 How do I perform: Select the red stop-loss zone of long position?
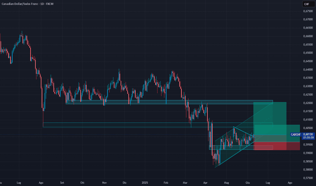coord(277,146)
